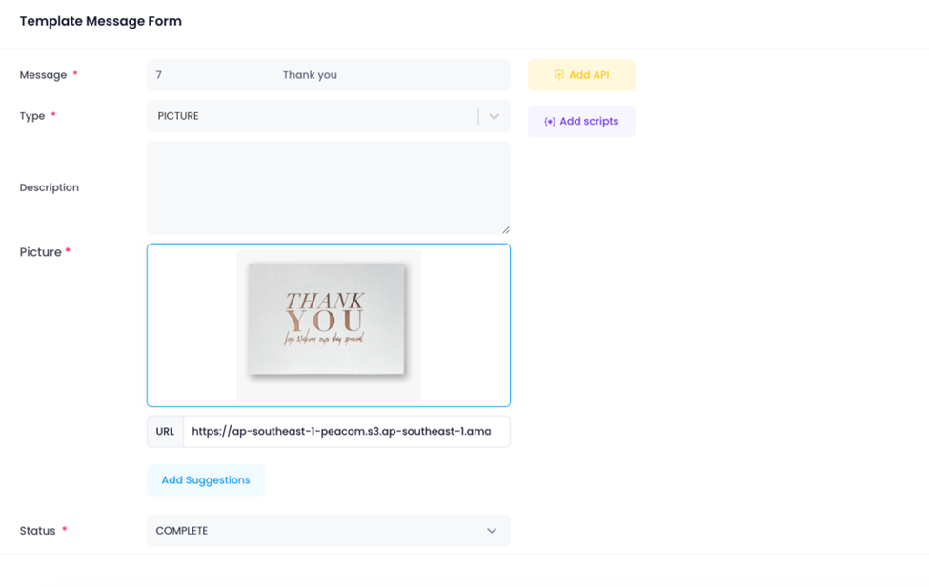Expand the Type dropdown chevron
This screenshot has width=929, height=587.
pos(494,116)
